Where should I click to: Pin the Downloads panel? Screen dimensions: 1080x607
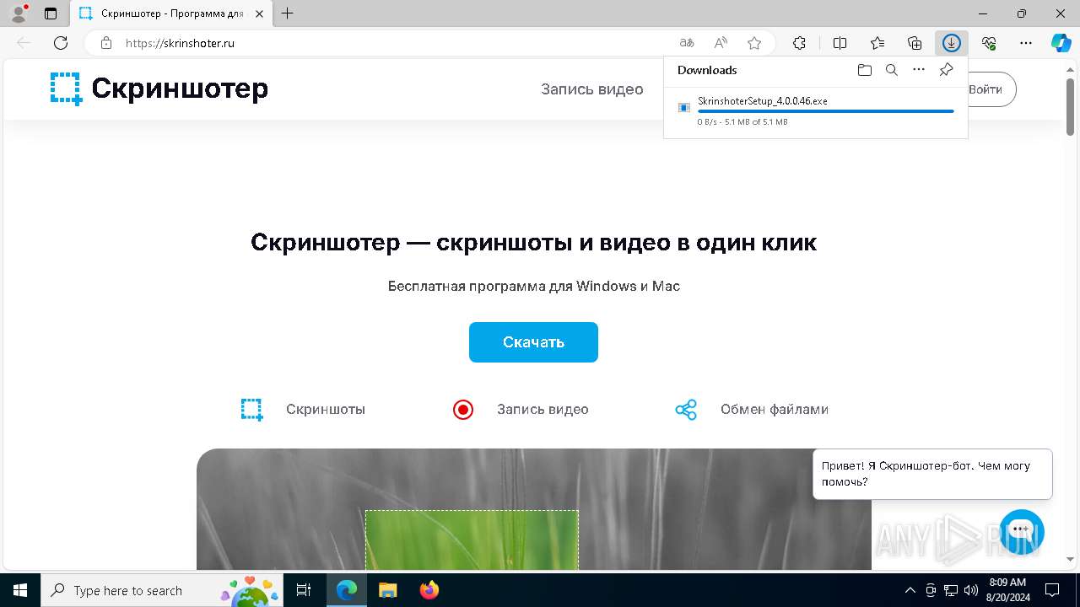[x=946, y=70]
